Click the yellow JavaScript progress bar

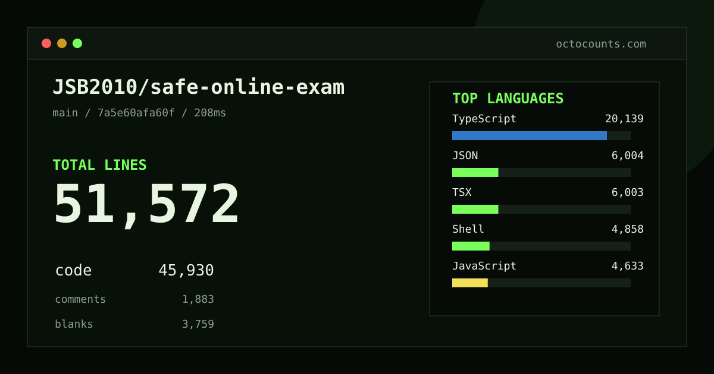470,283
